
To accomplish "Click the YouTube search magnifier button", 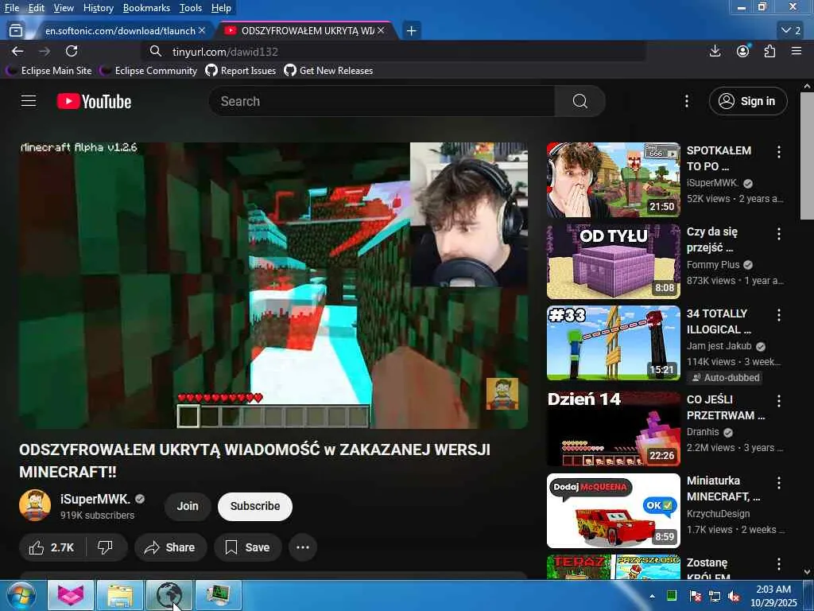I will point(579,101).
